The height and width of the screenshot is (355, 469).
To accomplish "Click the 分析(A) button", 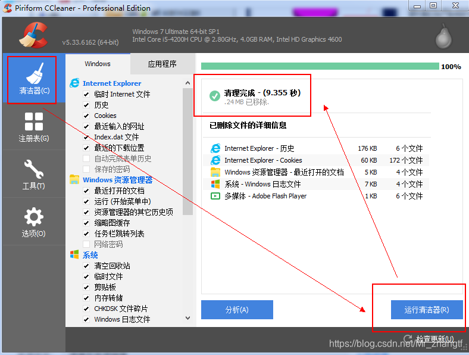I will point(237,310).
